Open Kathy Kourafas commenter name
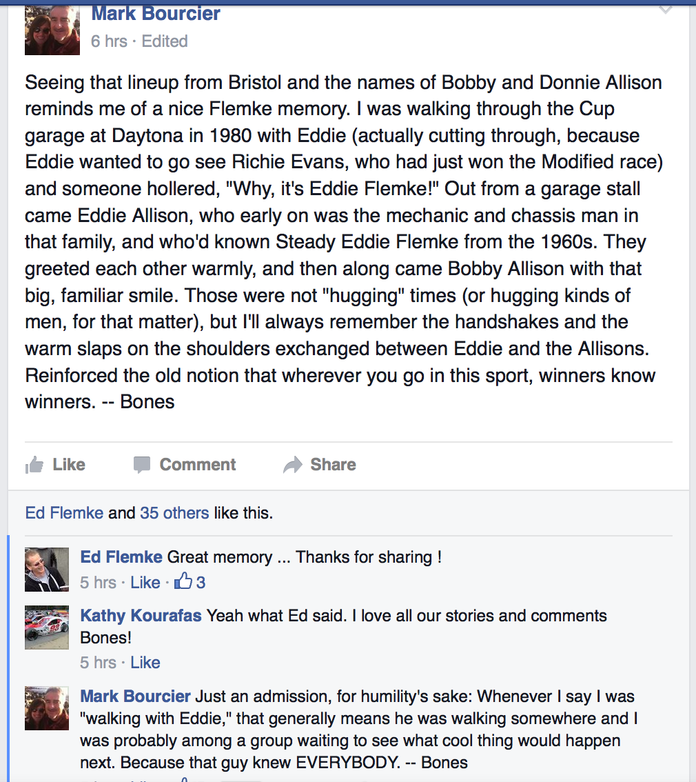 (x=141, y=615)
